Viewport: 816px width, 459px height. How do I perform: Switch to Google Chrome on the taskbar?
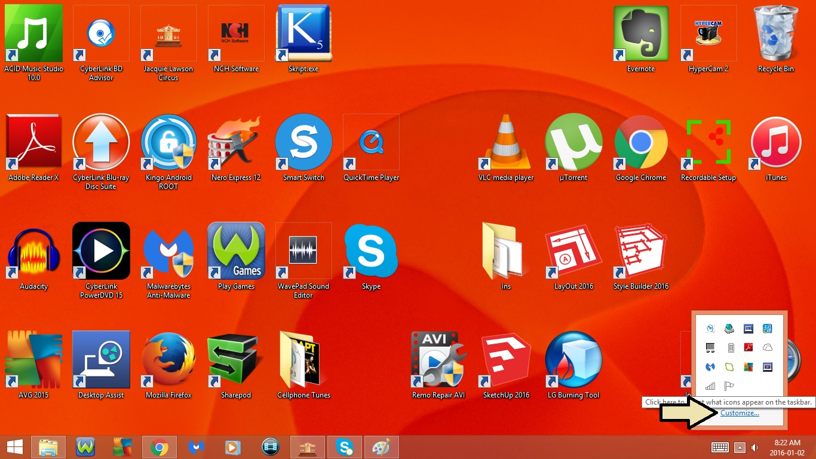159,447
